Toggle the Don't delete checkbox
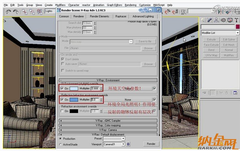 click(x=62, y=59)
